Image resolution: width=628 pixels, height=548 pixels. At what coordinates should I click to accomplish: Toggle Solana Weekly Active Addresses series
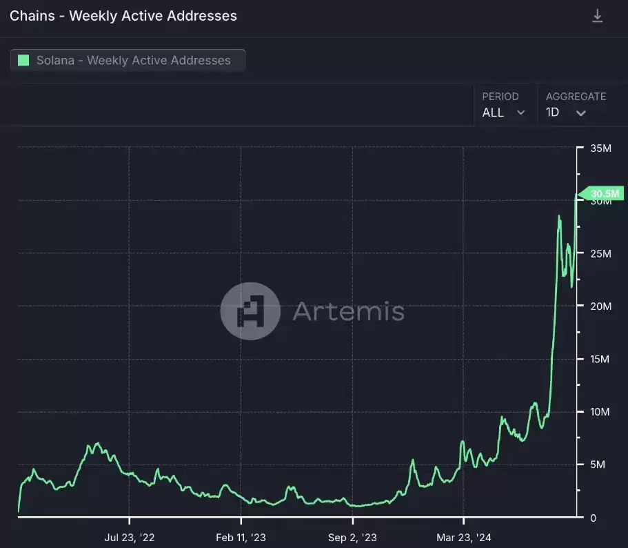coord(128,60)
